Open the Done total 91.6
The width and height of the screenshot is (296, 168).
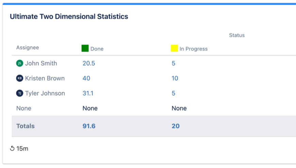[89, 126]
